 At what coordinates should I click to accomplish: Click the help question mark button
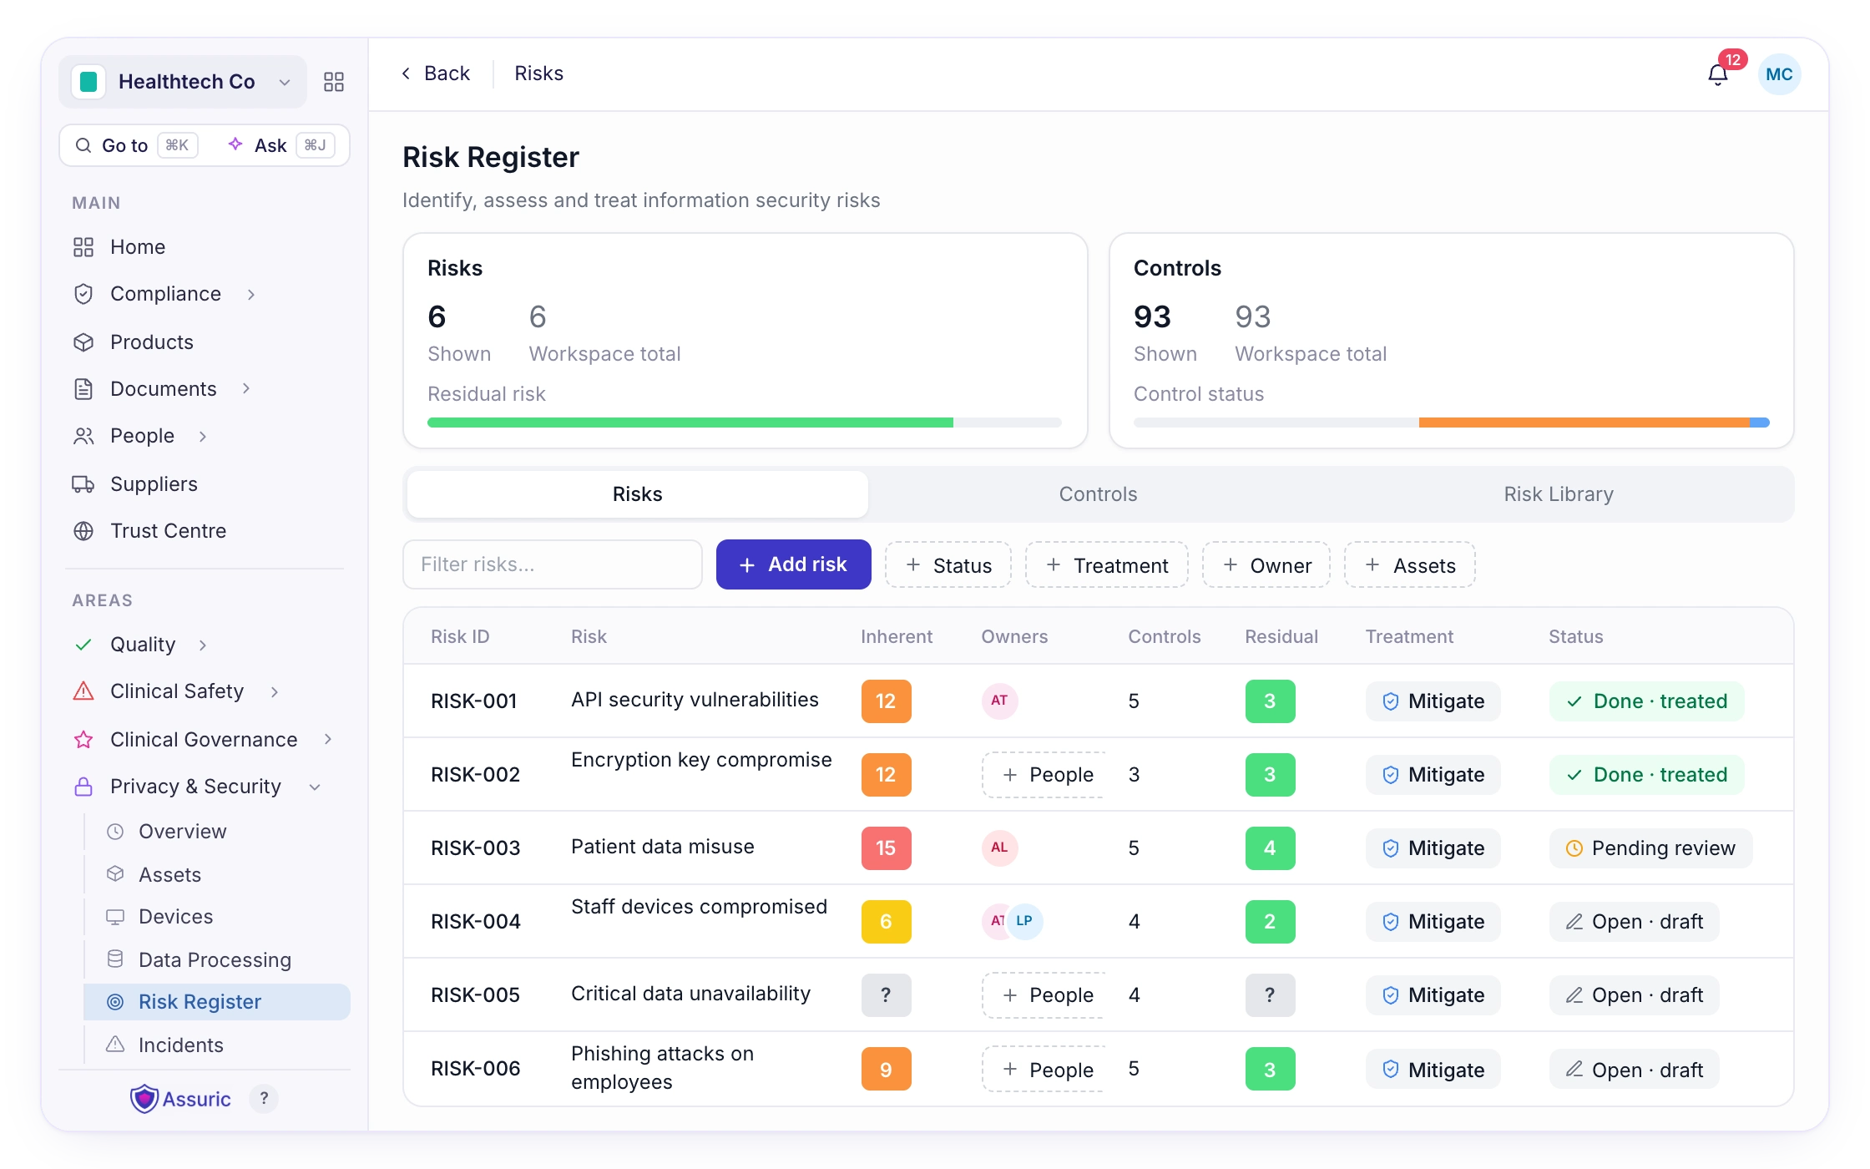point(264,1099)
